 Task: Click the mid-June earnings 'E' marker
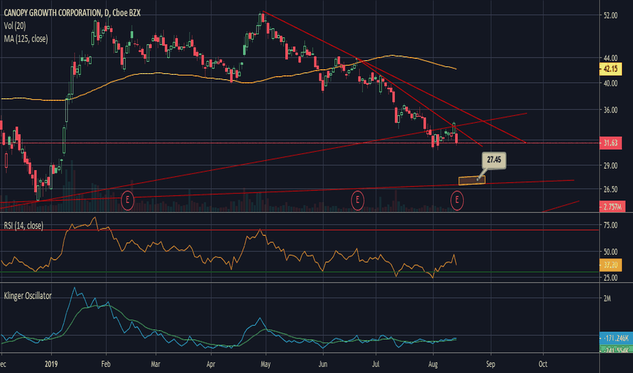[x=357, y=201]
